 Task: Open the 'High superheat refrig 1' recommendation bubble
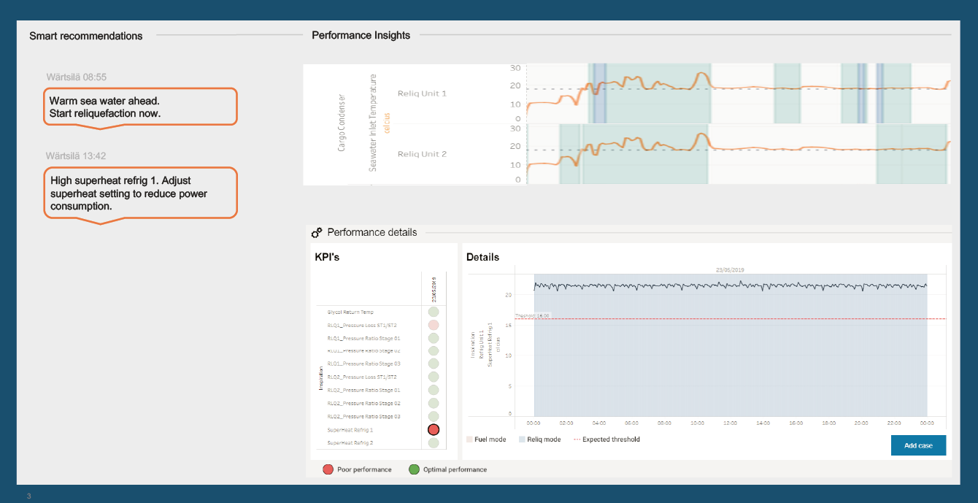click(x=140, y=193)
